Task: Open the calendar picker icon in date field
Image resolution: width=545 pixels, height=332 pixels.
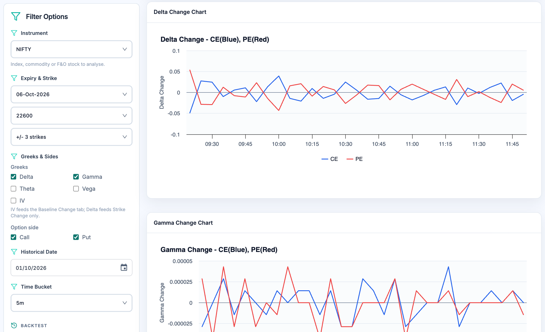Action: point(124,268)
